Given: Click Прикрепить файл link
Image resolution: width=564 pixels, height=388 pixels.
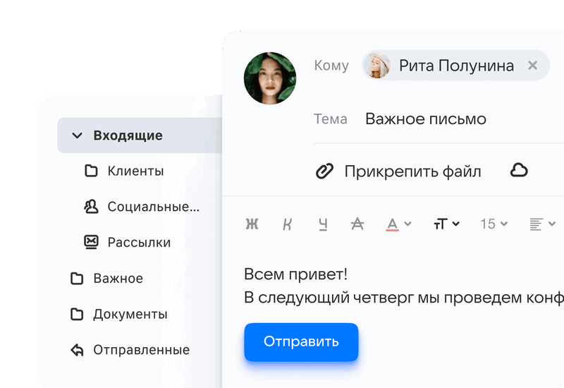Looking at the screenshot, I should 412,171.
